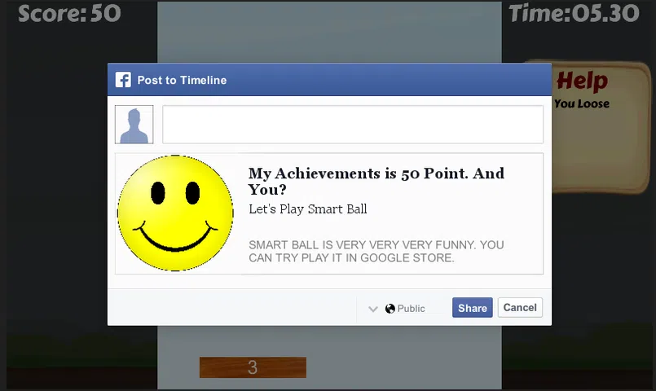
Task: Click the Help heading on wooden sign
Action: coord(582,81)
